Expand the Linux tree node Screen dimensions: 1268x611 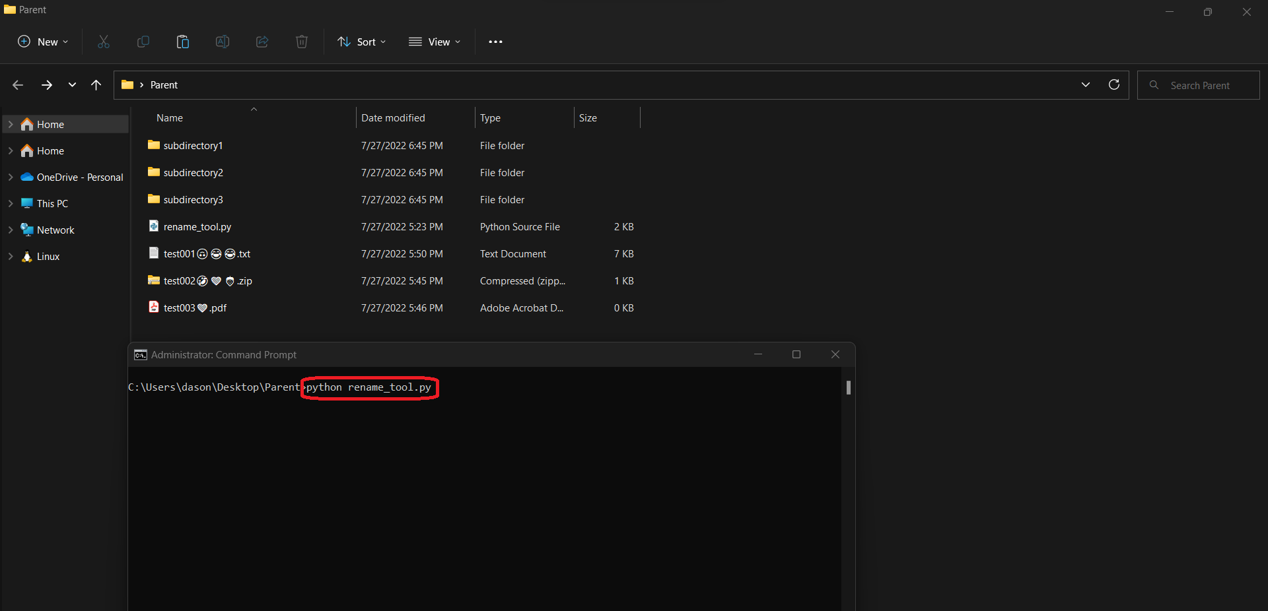(11, 256)
